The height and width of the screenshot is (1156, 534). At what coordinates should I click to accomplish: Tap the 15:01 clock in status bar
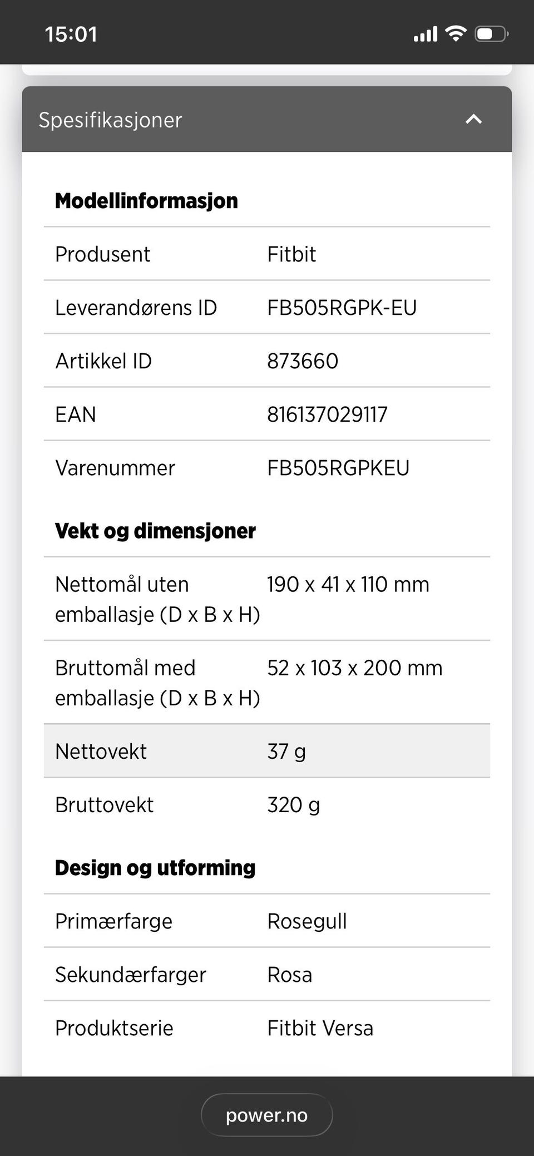(71, 34)
